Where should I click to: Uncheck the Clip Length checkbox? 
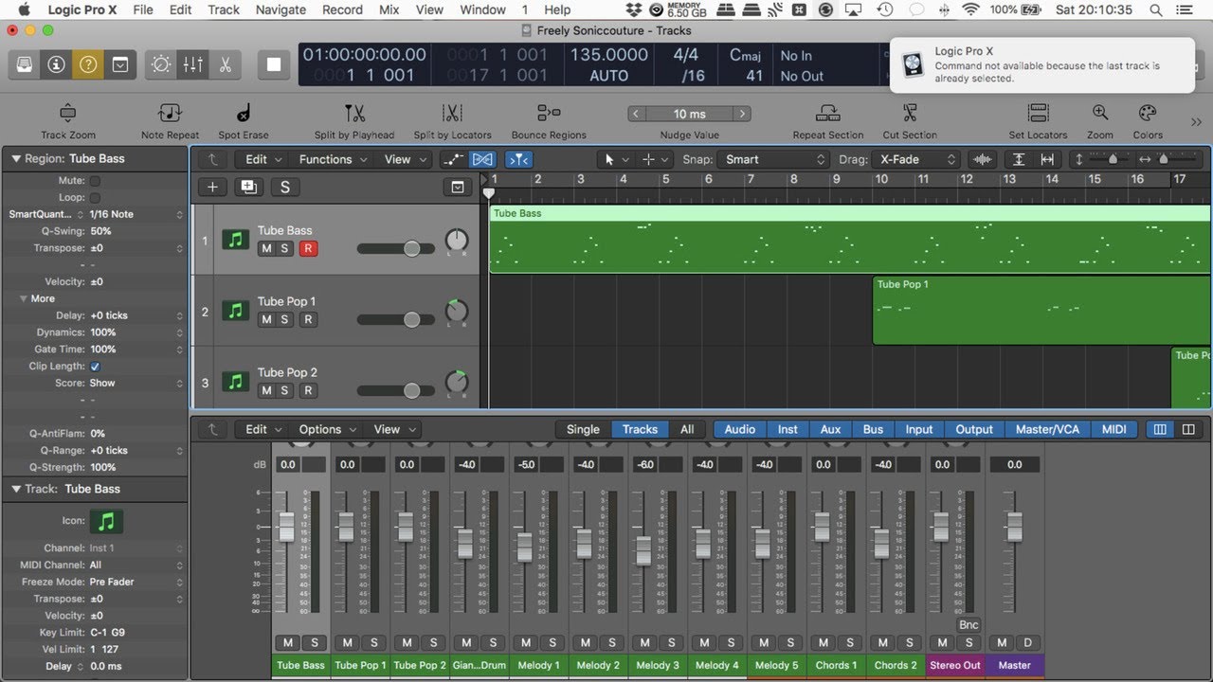pos(95,367)
